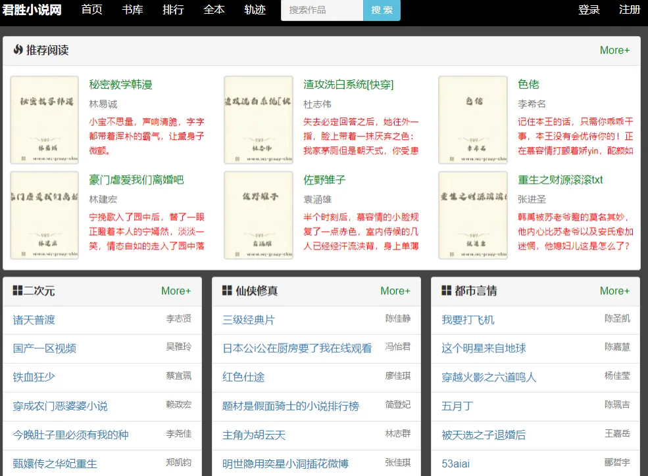Open 题材是假面骑士的小说排行榜 entry
The image size is (648, 476).
[x=291, y=406]
